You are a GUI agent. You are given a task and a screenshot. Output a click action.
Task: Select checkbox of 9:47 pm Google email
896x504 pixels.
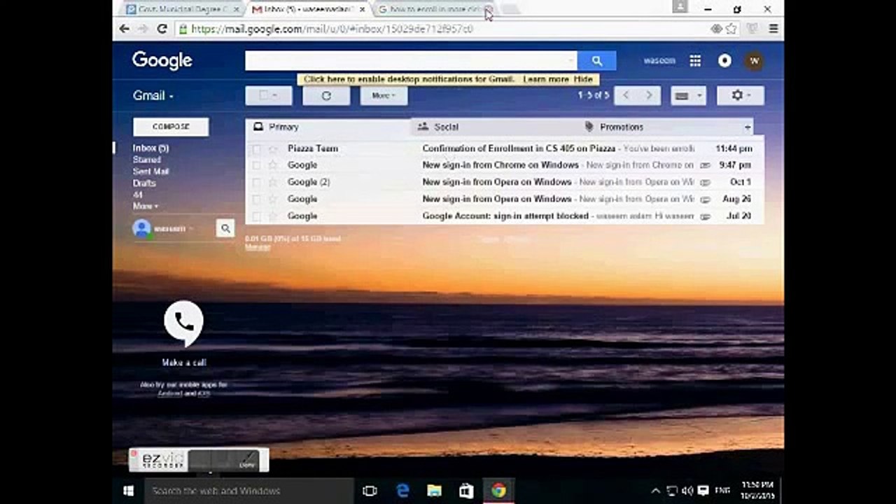click(256, 165)
